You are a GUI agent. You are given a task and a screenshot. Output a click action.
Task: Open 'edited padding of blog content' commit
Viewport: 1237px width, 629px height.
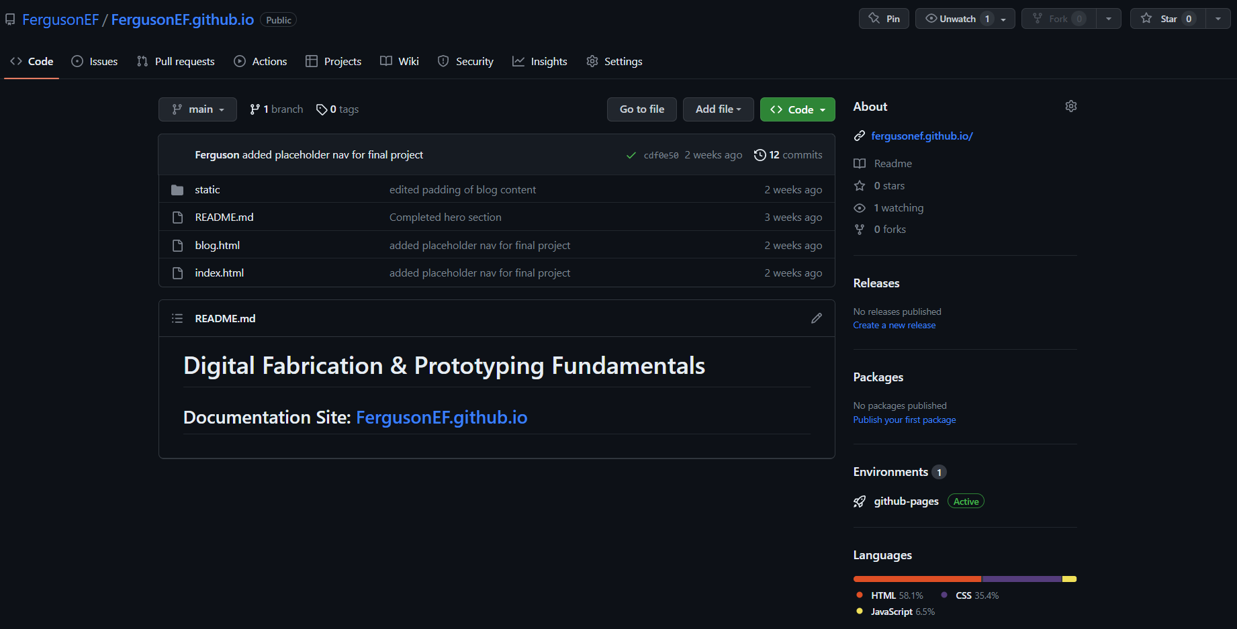463,190
